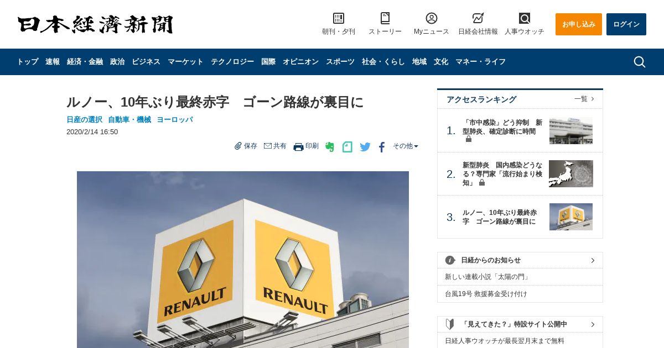The width and height of the screenshot is (664, 348).
Task: Share via the teal note icon
Action: pyautogui.click(x=347, y=147)
